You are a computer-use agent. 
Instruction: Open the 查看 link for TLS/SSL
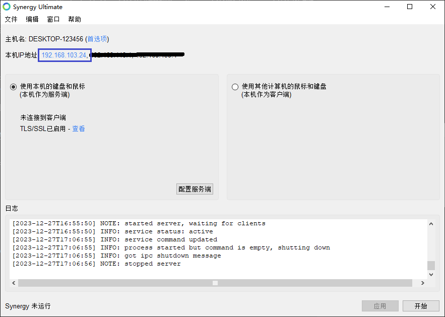pyautogui.click(x=79, y=129)
